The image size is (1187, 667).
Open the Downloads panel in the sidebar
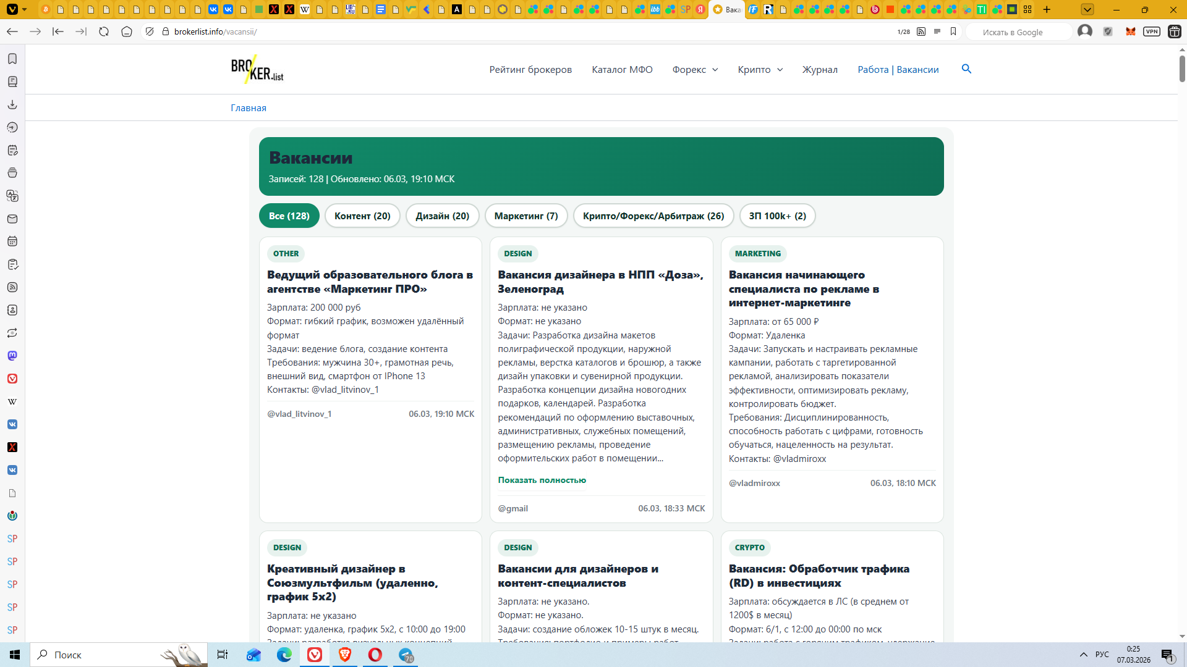12,104
